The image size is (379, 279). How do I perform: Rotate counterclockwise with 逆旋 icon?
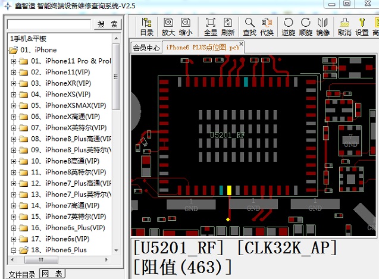(x=289, y=27)
